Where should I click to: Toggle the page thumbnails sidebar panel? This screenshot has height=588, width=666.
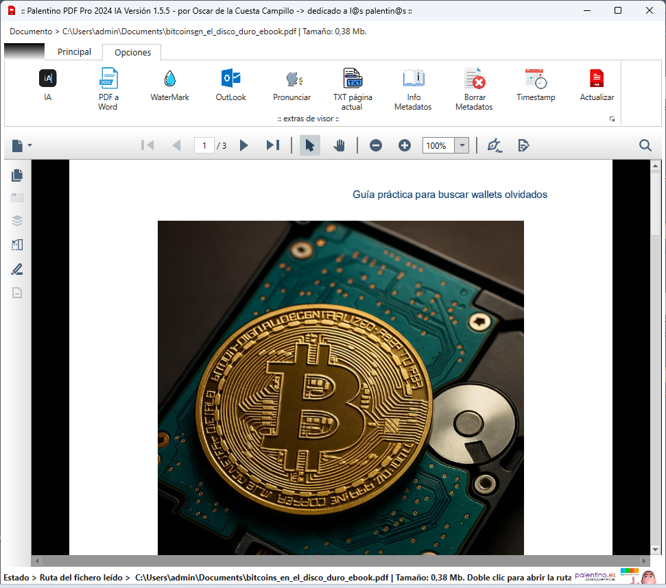coord(17,175)
